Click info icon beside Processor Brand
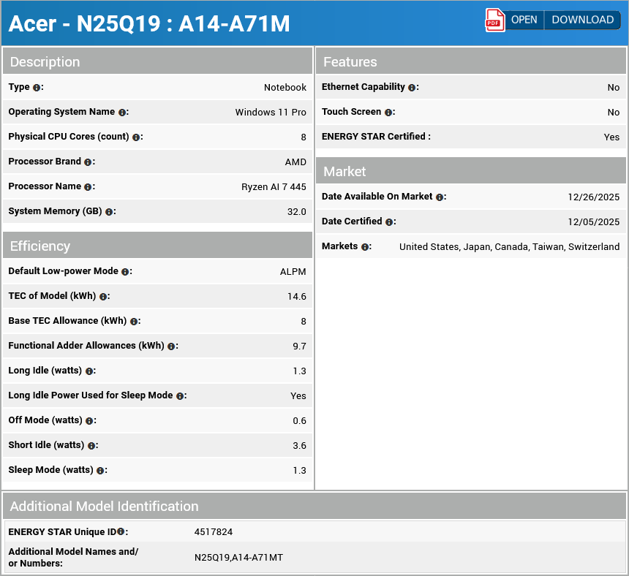Screen dimensions: 629x576 pyautogui.click(x=88, y=162)
